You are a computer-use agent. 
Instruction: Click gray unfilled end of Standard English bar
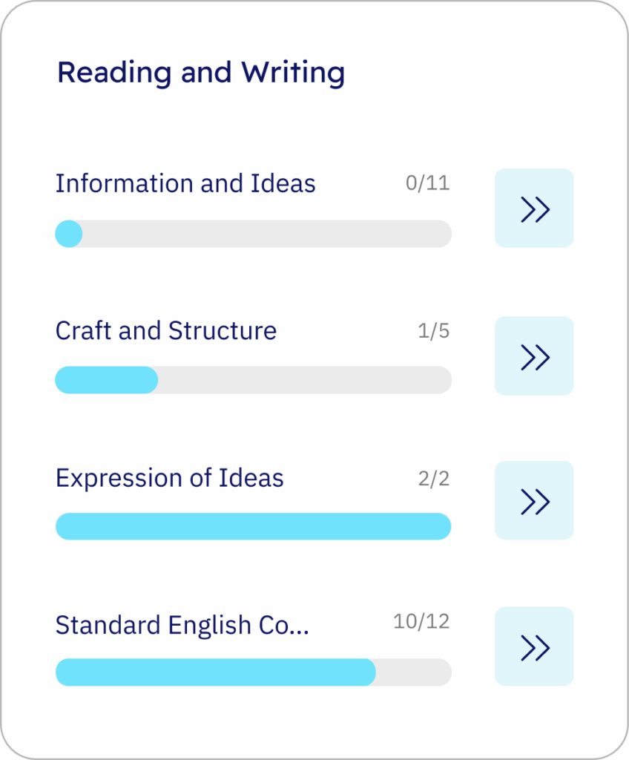point(413,672)
